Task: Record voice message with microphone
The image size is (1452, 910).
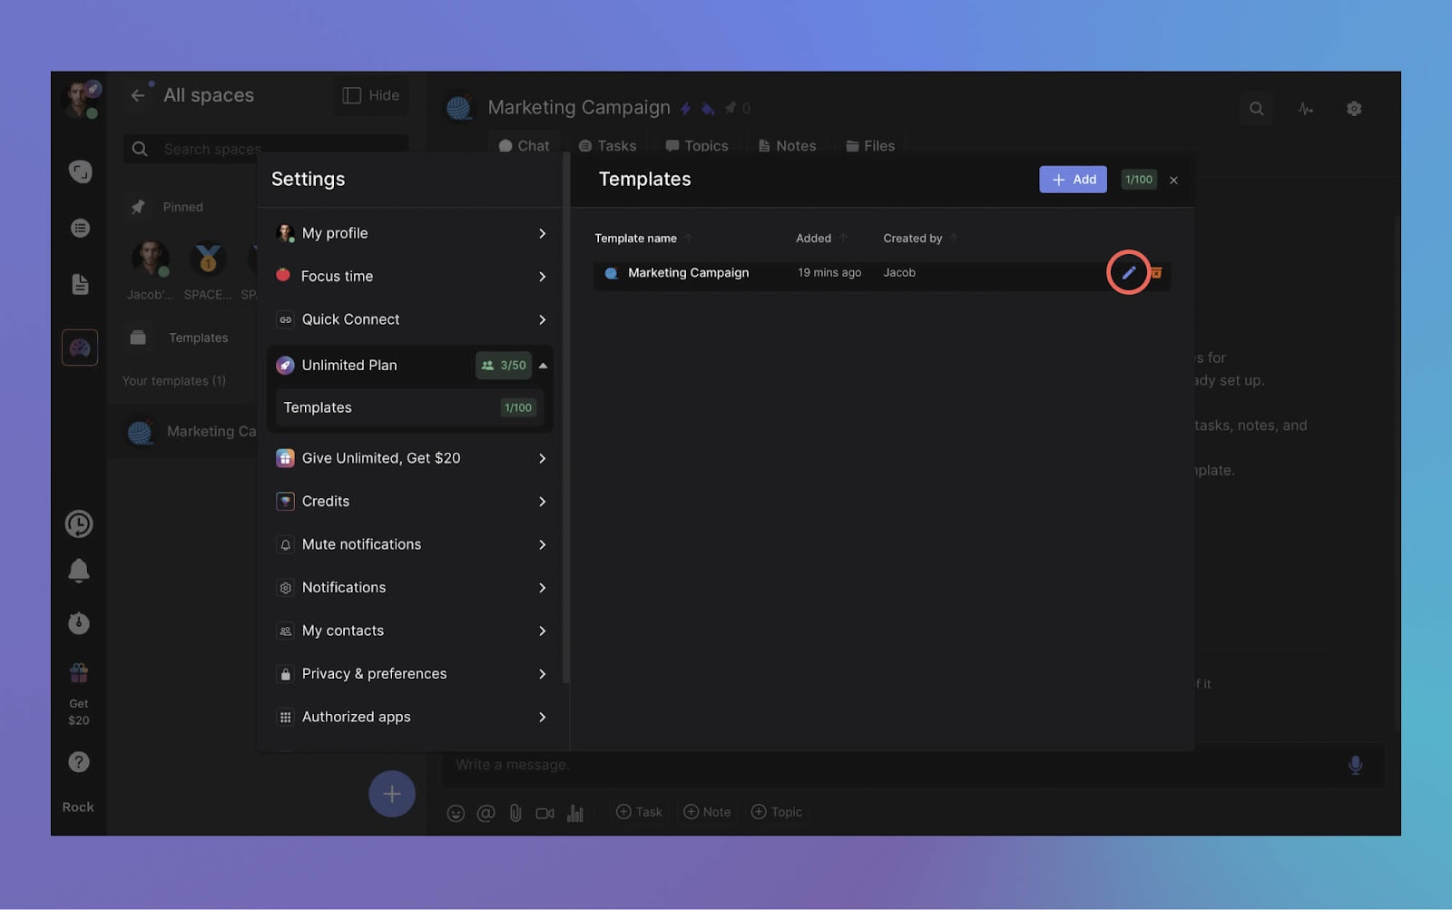Action: (1355, 765)
